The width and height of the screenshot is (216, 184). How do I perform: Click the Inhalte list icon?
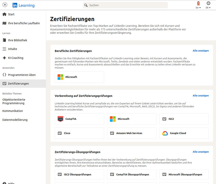tap(4, 49)
